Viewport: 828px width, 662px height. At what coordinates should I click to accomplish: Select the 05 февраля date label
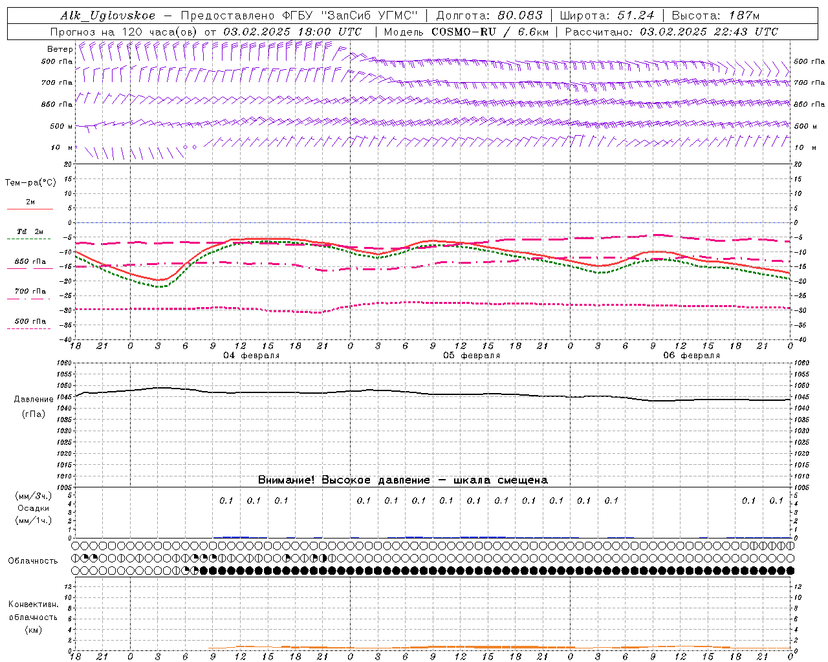(471, 356)
